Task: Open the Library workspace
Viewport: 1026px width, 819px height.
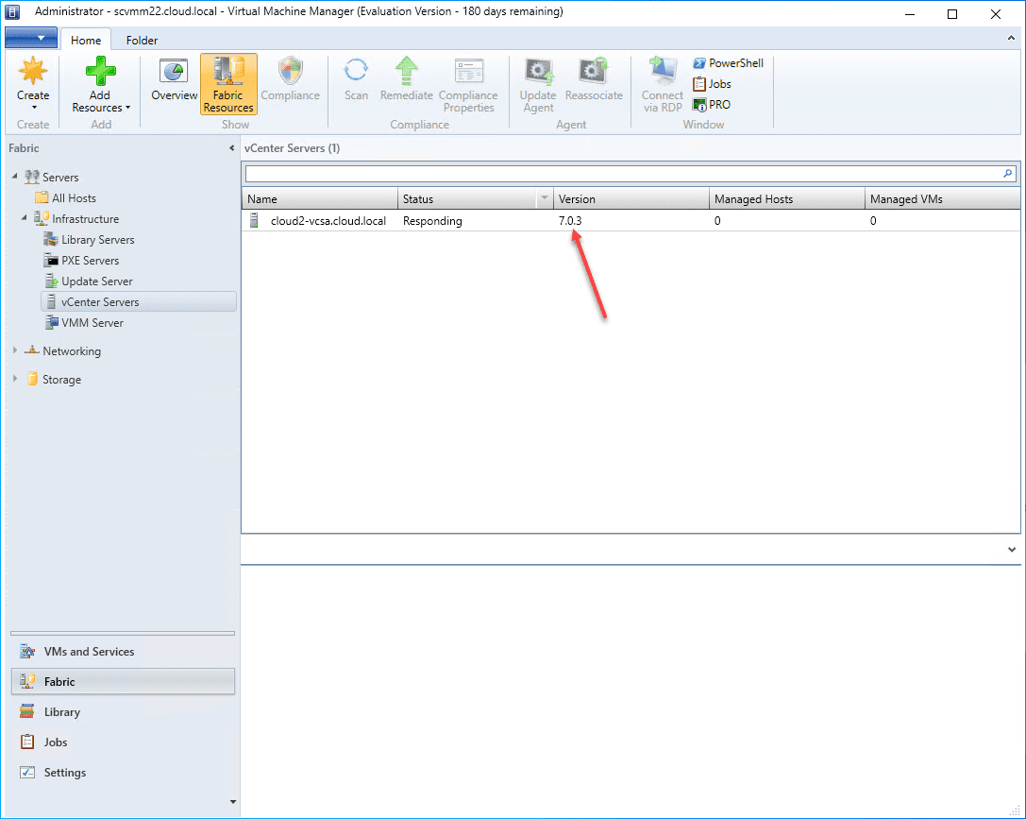Action: pos(123,711)
